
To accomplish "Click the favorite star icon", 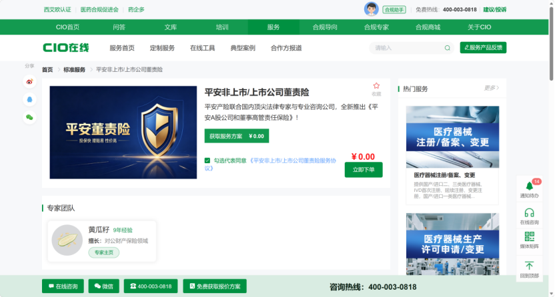I will point(376,86).
